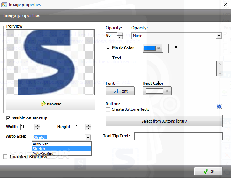
Task: Choose Stretch option in the dropdown list
Action: click(62, 149)
